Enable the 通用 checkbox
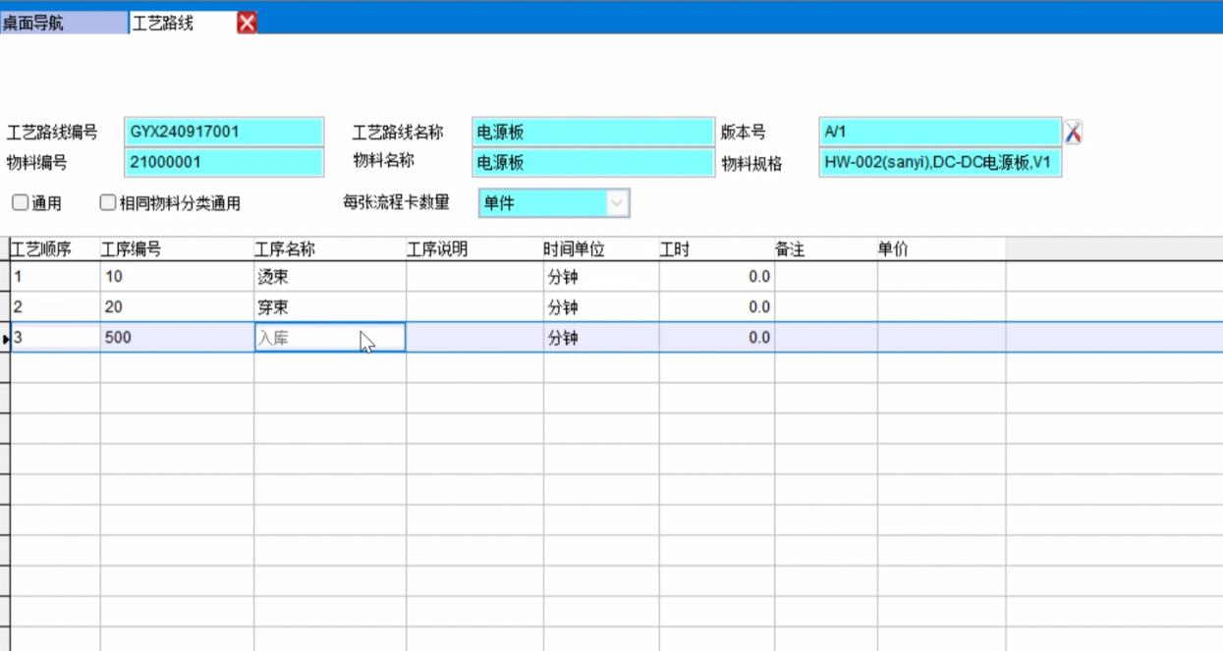The width and height of the screenshot is (1223, 651). [x=20, y=203]
